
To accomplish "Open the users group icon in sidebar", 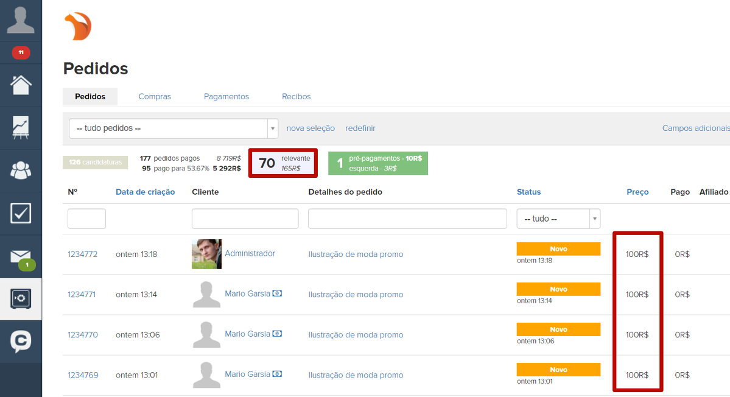I will [21, 171].
